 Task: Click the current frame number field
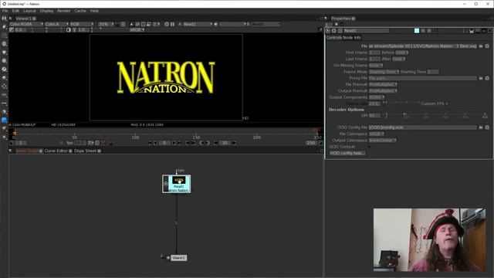click(164, 143)
